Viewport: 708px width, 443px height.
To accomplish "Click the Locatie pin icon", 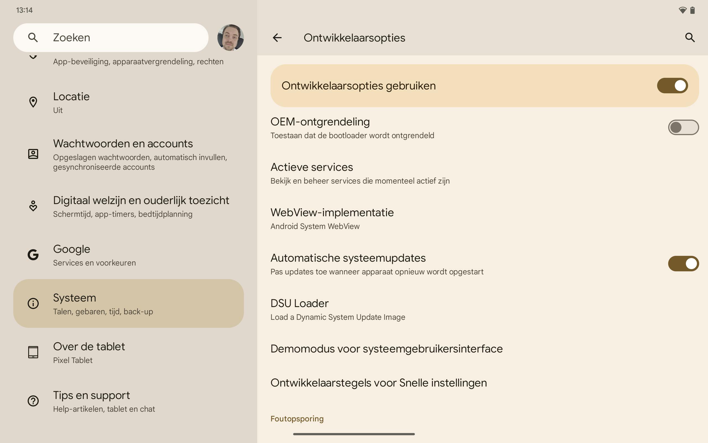I will [33, 102].
